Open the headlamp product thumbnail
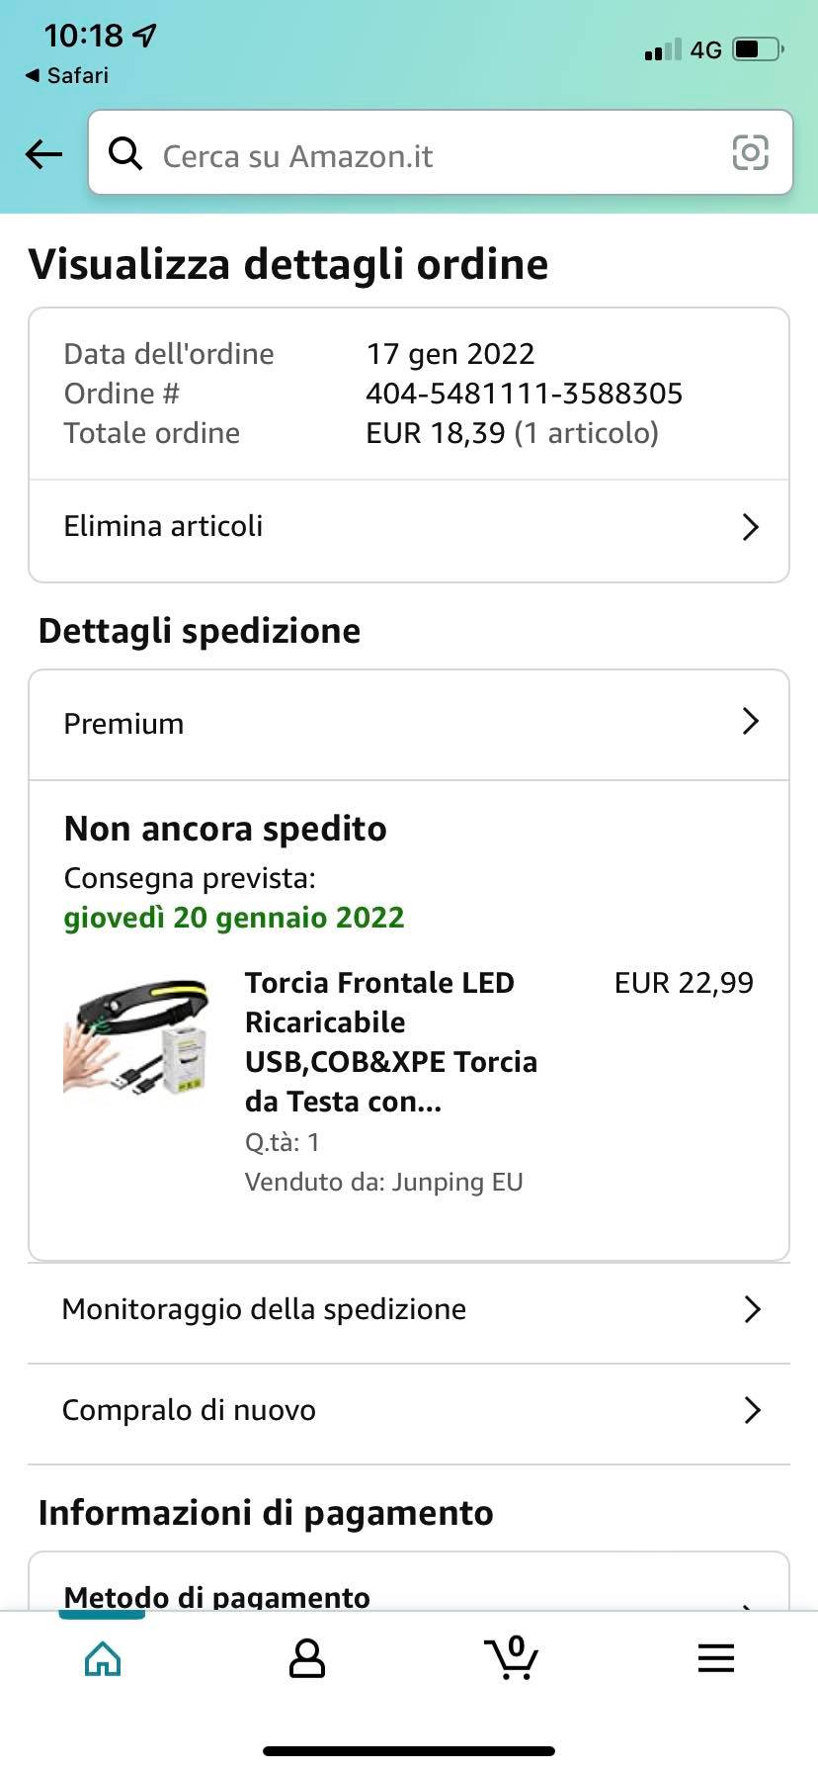This screenshot has width=818, height=1772. [x=137, y=1037]
